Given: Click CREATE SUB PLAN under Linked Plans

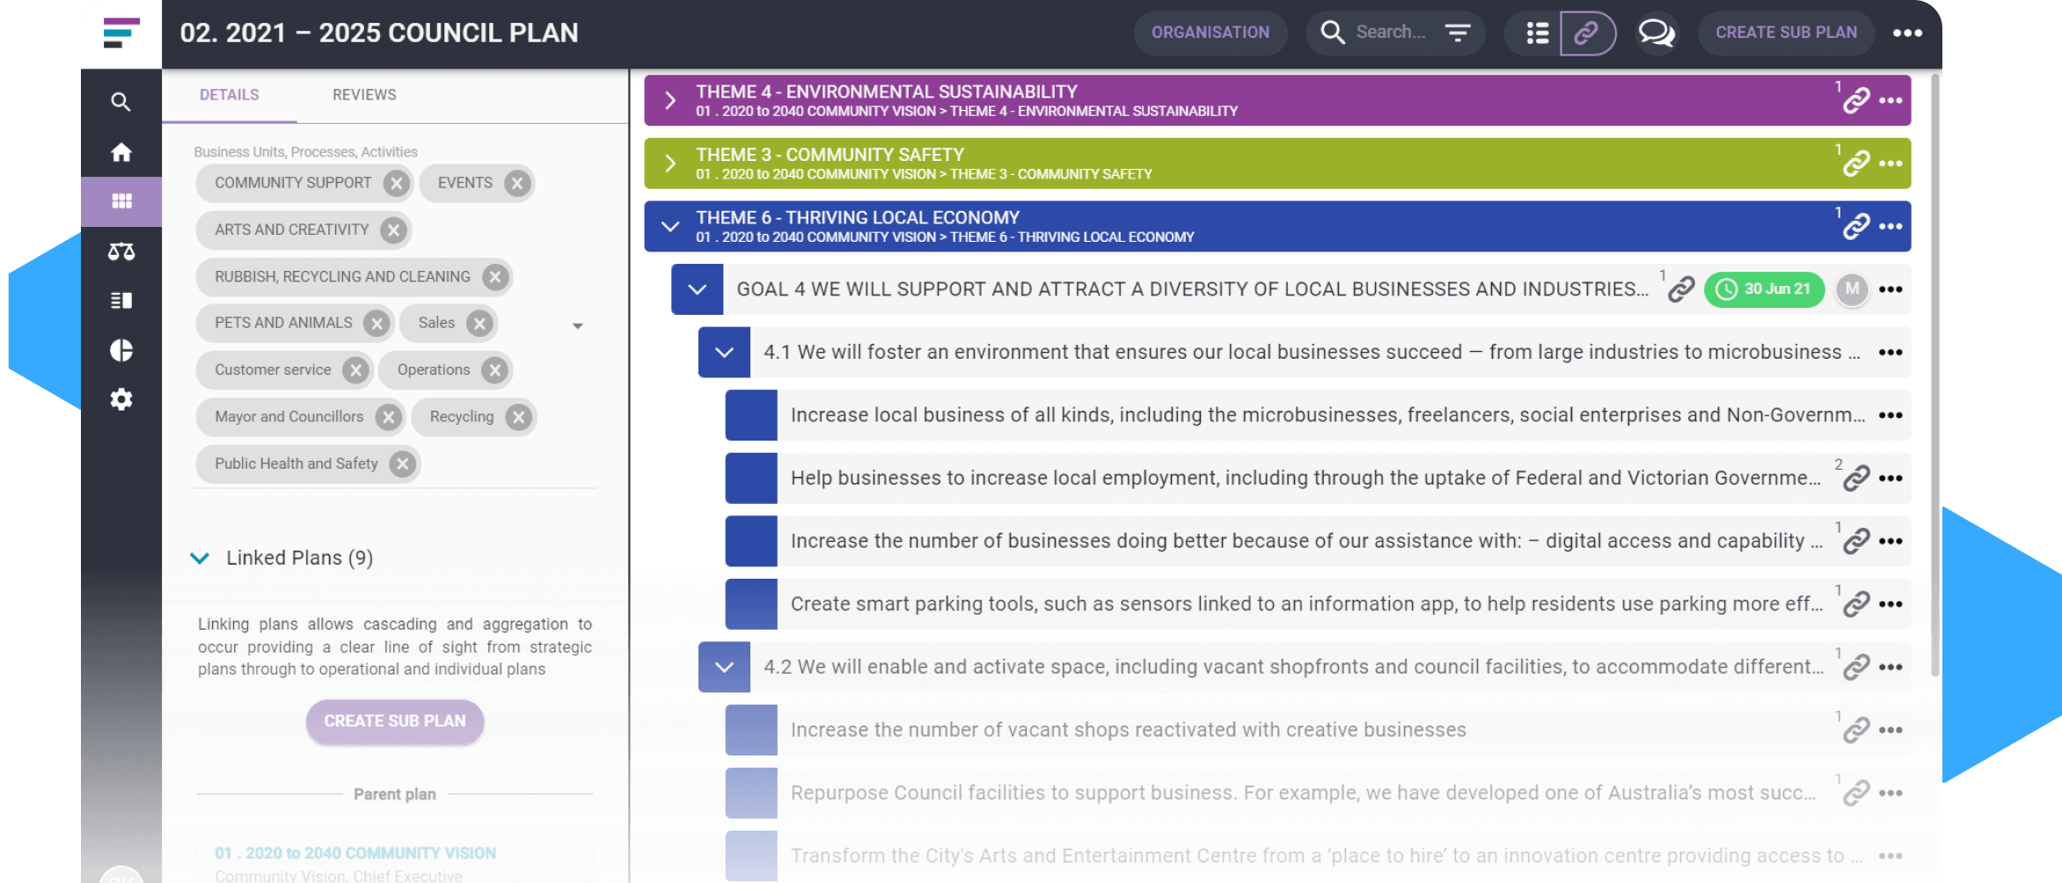Looking at the screenshot, I should coord(395,721).
